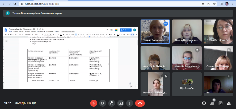Open the 'Ще 3 особи' tile
Image resolution: width=236 pixels, height=109 pixels.
[x=187, y=84]
